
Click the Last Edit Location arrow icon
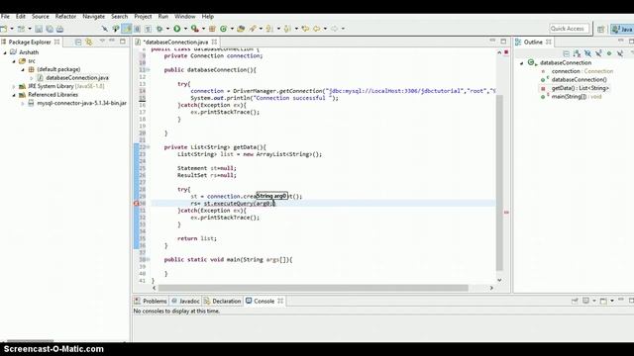[305, 29]
